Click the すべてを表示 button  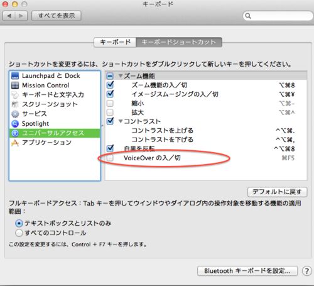pos(57,16)
